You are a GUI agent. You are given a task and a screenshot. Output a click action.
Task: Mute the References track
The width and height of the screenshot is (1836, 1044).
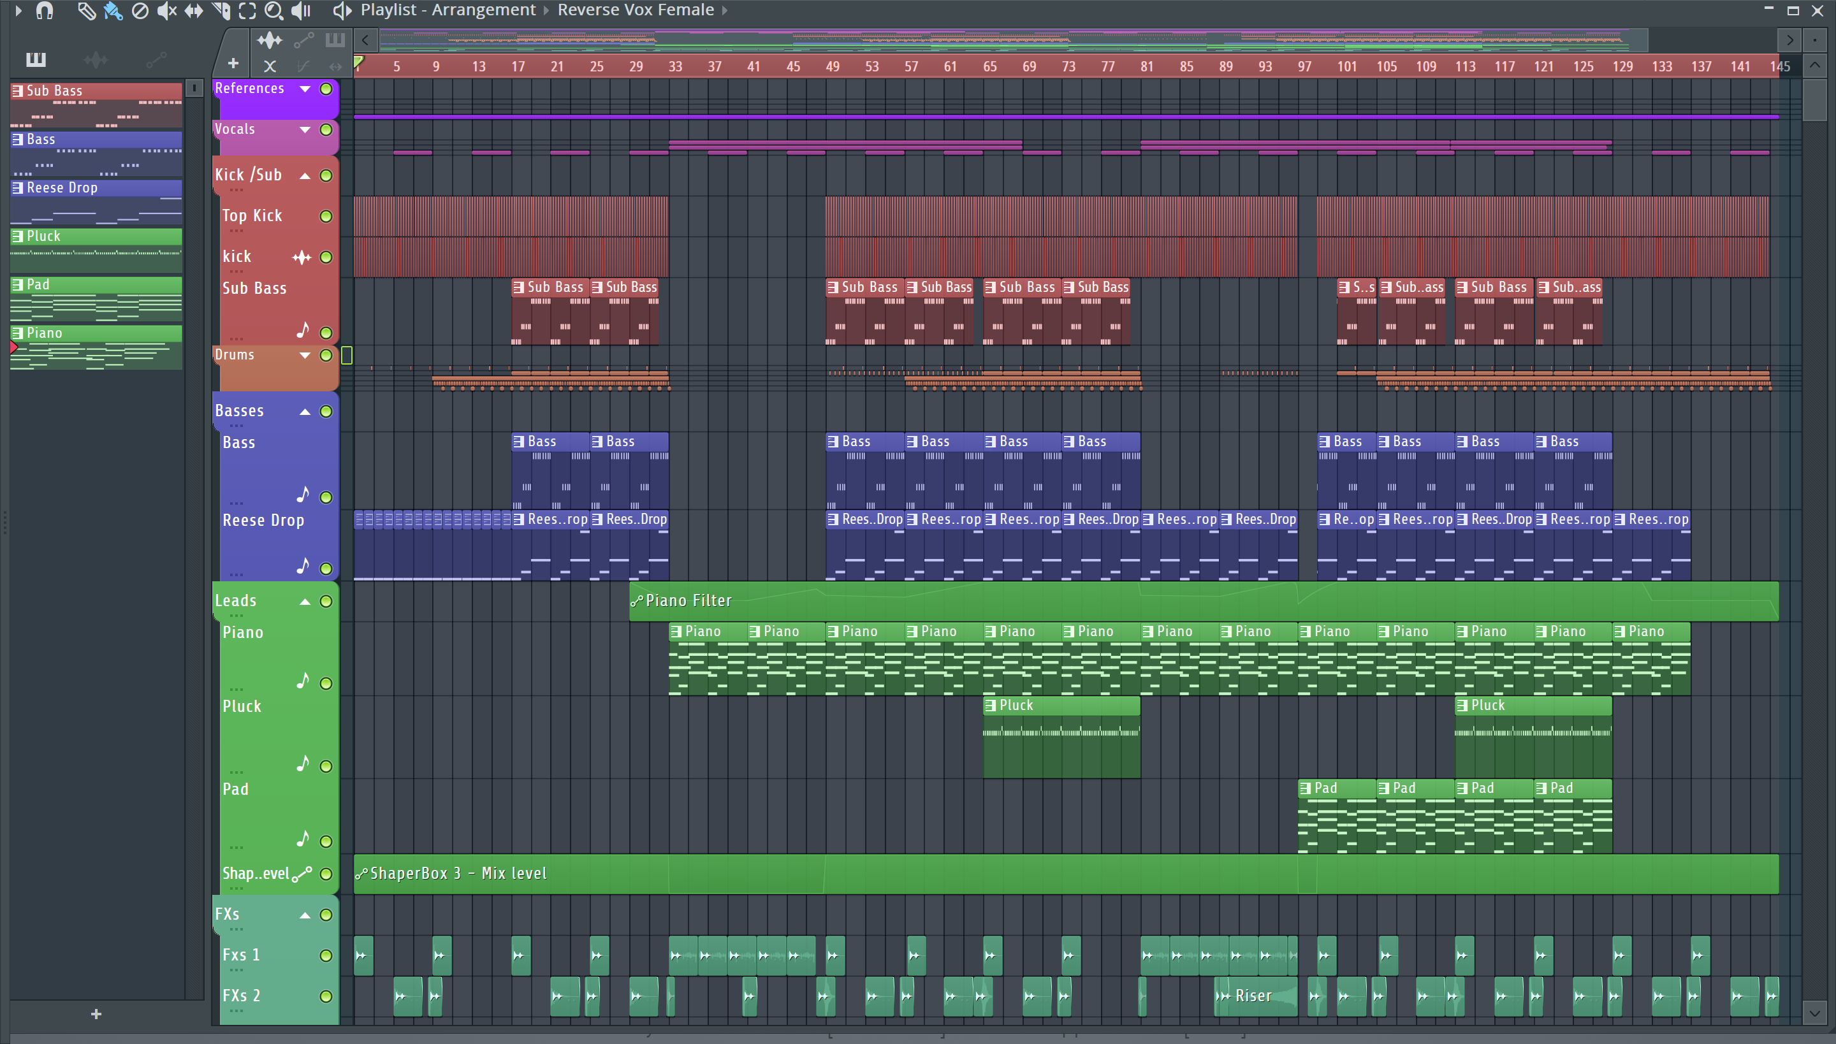click(326, 89)
